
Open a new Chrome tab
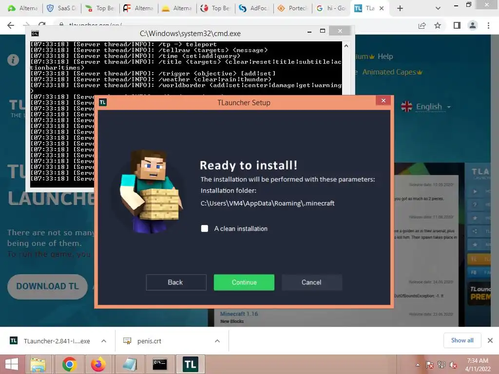point(400,8)
